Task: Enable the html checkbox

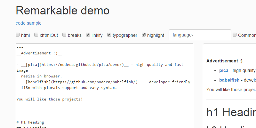Action: pyautogui.click(x=18, y=35)
